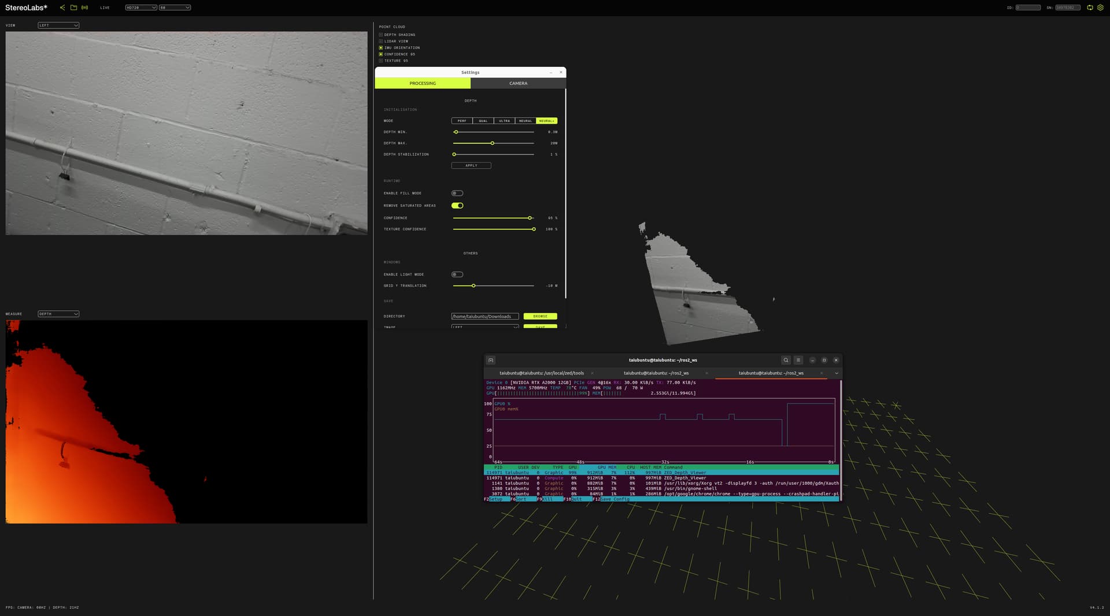Click the new tab icon in terminal header

pos(491,360)
